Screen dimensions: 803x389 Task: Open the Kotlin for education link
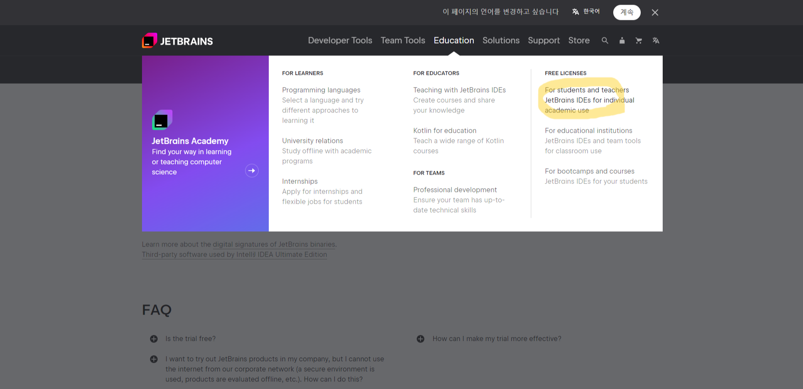coord(445,131)
